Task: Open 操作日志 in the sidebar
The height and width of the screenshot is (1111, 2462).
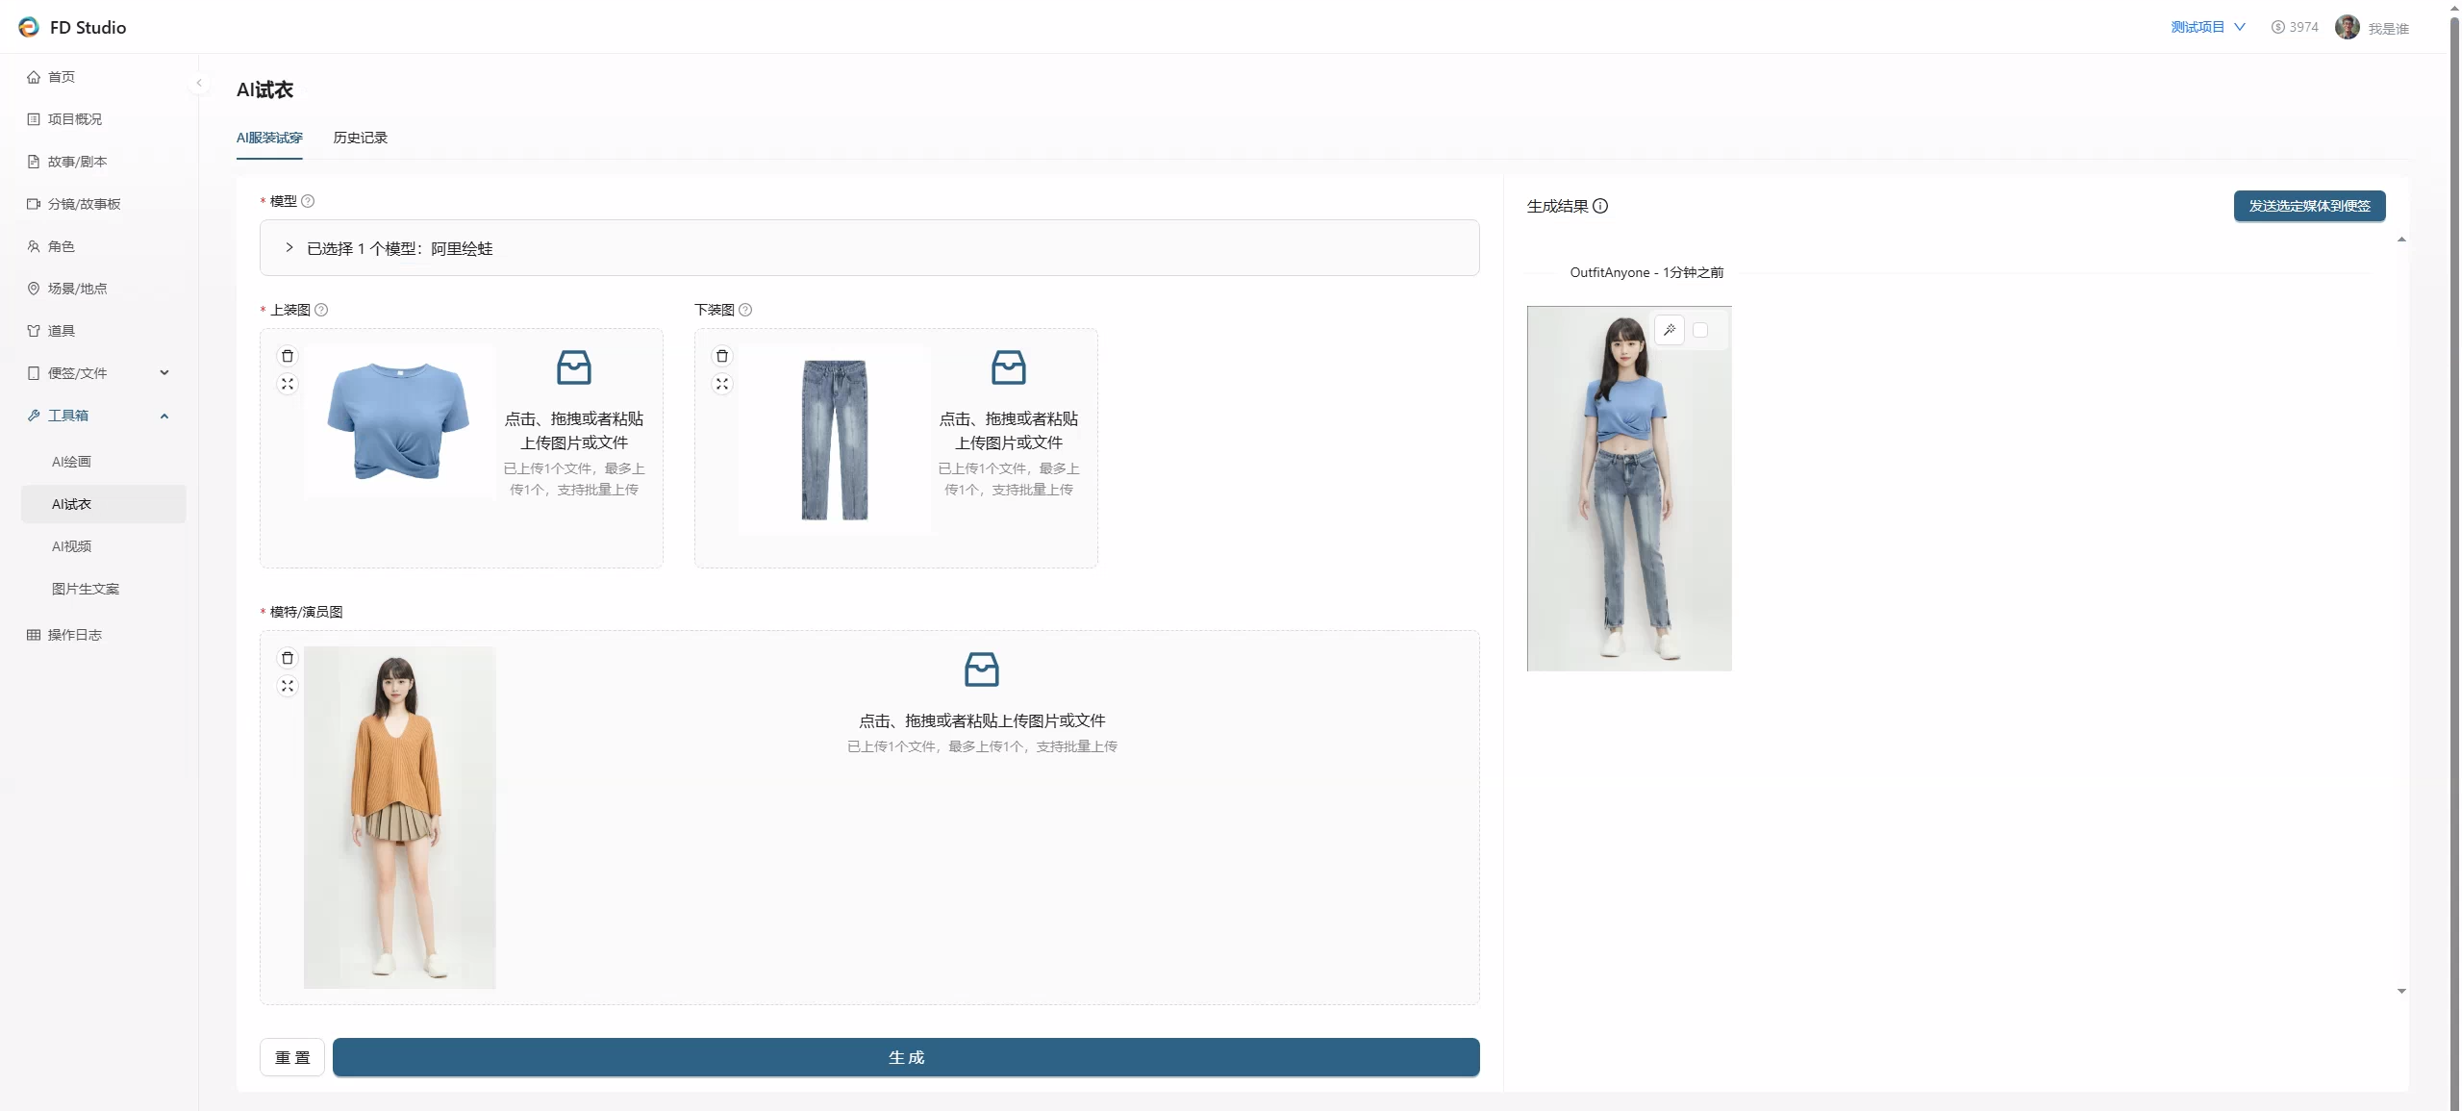Action: pos(103,635)
